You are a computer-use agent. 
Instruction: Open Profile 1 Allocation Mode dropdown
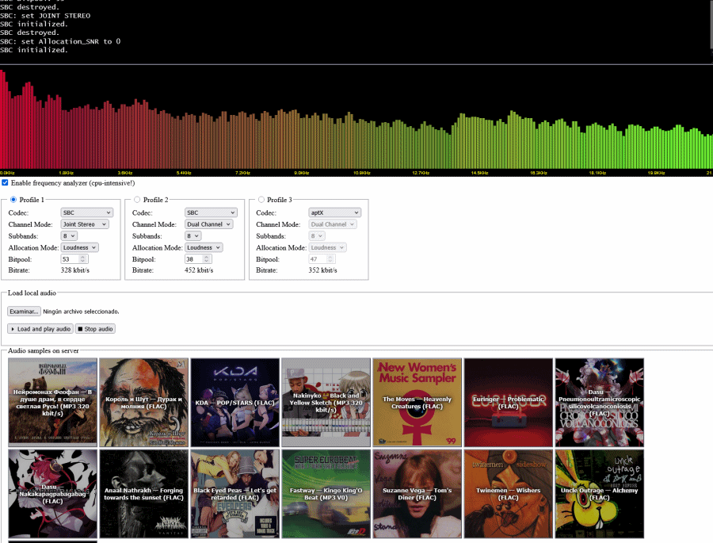coord(79,247)
